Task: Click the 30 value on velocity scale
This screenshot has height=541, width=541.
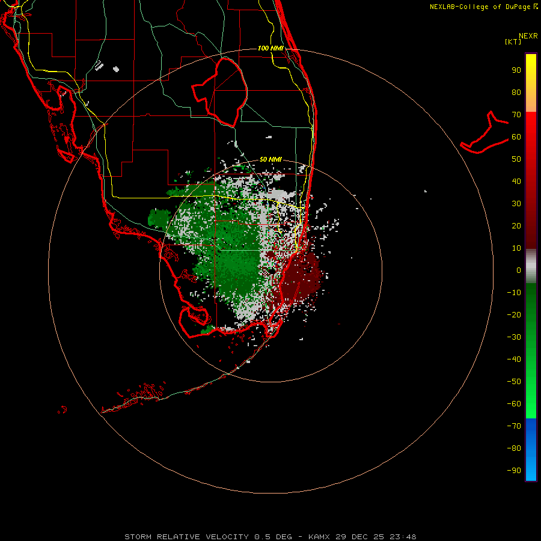Action: pos(516,204)
